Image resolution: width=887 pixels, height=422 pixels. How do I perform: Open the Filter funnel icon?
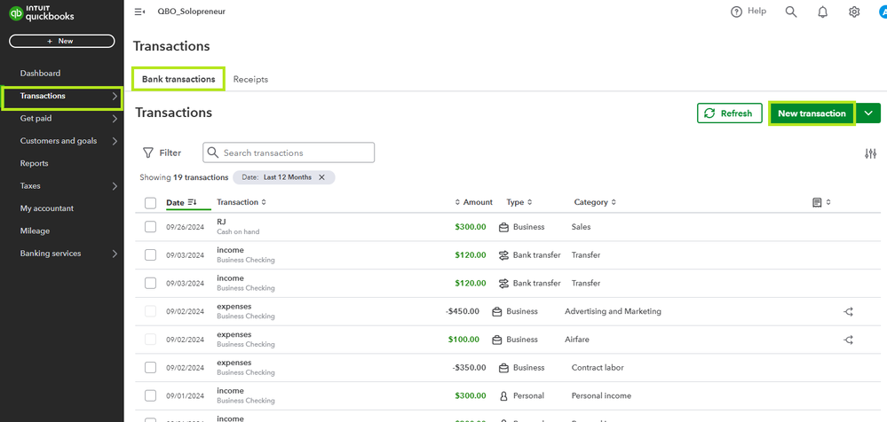pos(148,152)
